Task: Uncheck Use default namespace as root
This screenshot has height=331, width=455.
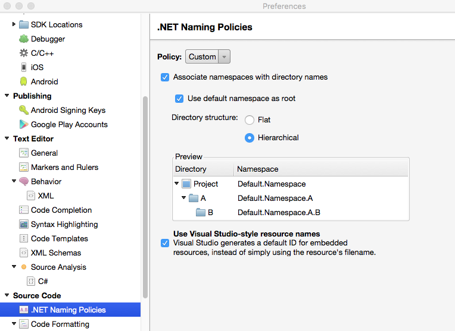Action: coord(179,99)
